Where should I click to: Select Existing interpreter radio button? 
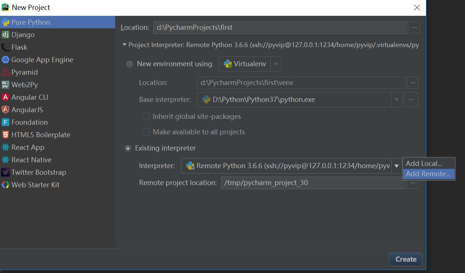(x=128, y=148)
